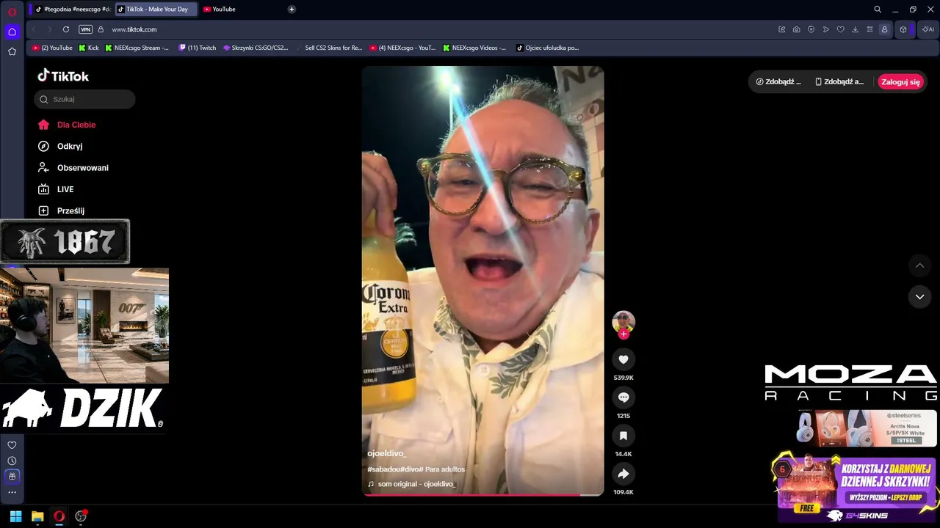Screen dimensions: 940x528
Task: Focus the Szukaj search field
Action: tap(84, 99)
